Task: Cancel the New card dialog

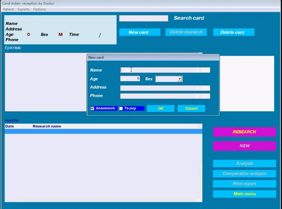Action: click(x=191, y=109)
